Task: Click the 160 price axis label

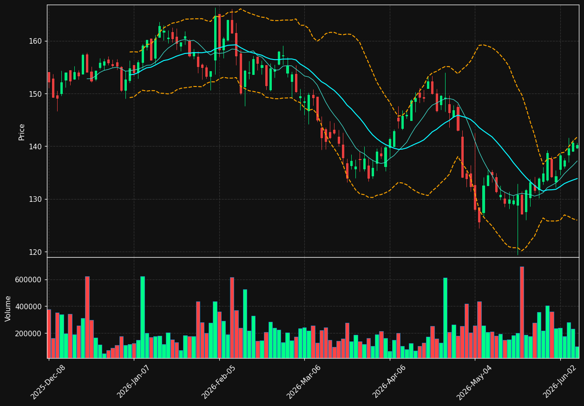Action: pyautogui.click(x=35, y=41)
